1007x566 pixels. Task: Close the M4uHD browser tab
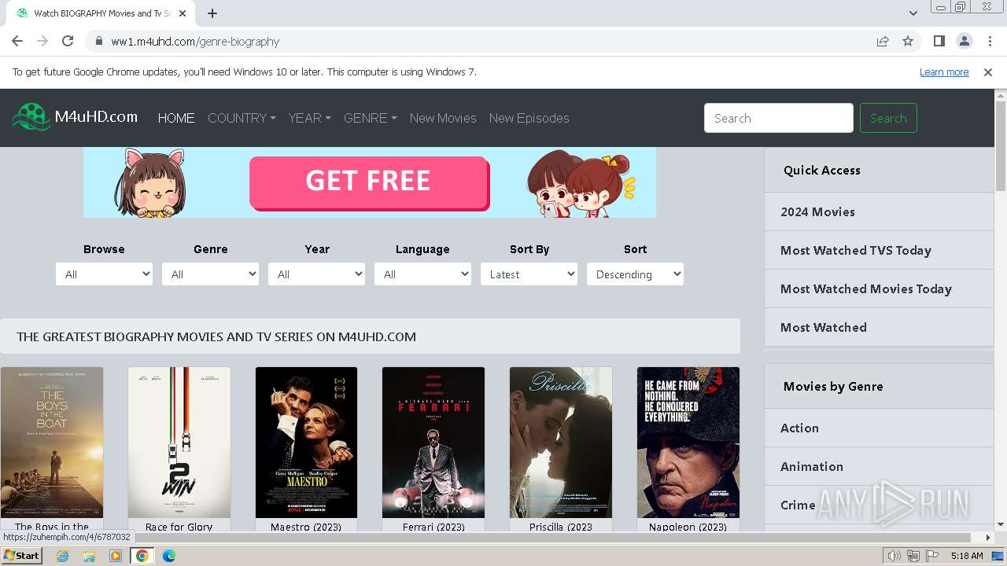click(183, 13)
